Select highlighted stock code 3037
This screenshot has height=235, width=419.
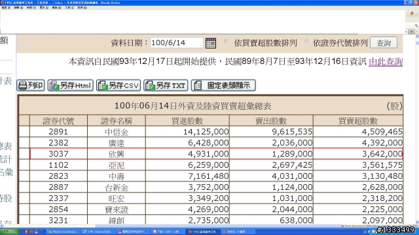pos(58,154)
